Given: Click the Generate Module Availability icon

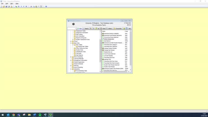Looking at the screenshot, I should click(x=103, y=33).
